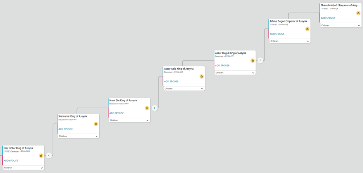
Task: Click lock icon on Assur Apla card
Action: tap(201, 76)
